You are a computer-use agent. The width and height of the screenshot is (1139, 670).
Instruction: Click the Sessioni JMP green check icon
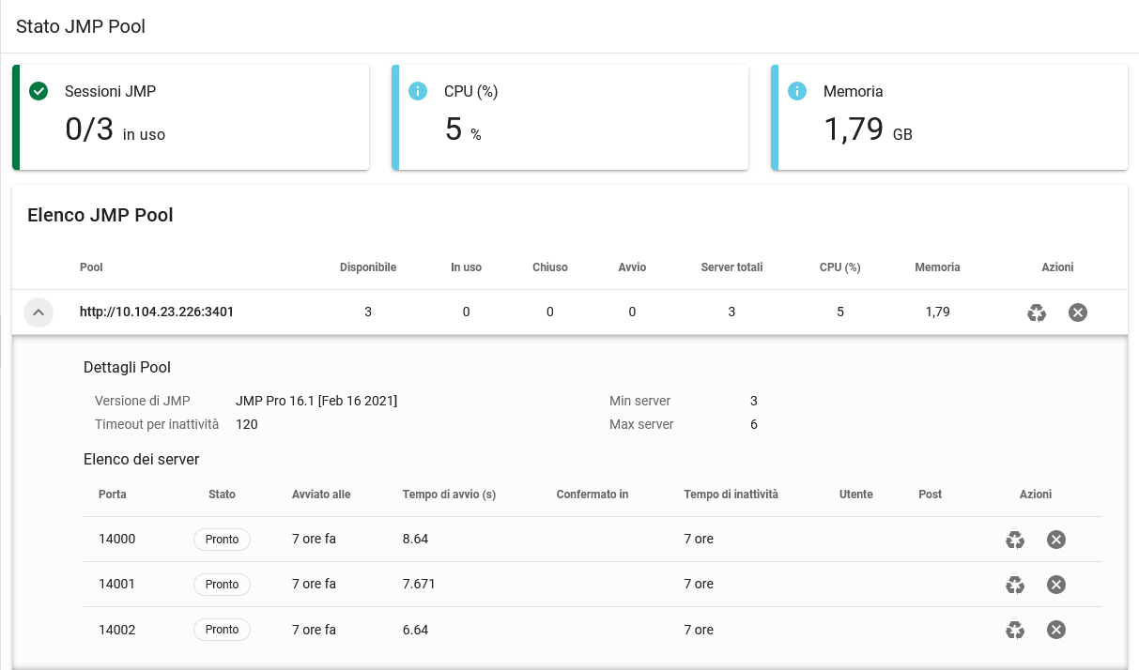(x=38, y=91)
